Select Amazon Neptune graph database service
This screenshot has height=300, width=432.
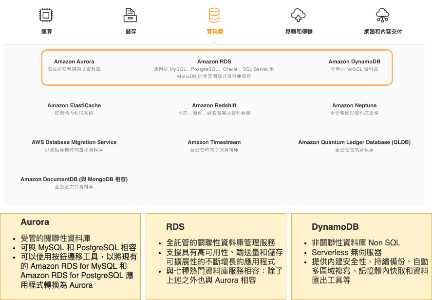(x=354, y=105)
